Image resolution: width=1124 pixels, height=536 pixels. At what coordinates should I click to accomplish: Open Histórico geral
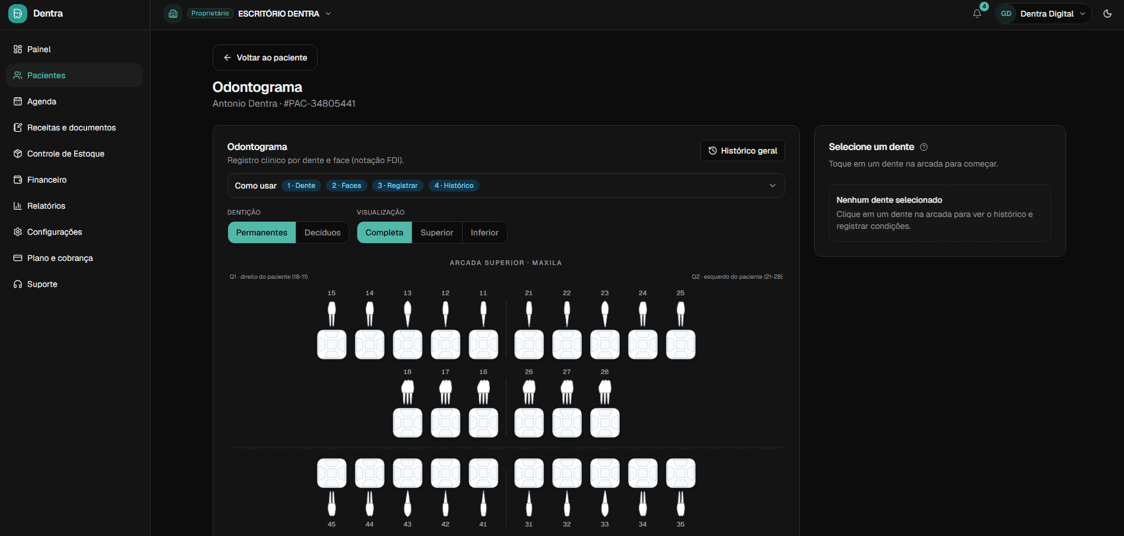point(742,151)
